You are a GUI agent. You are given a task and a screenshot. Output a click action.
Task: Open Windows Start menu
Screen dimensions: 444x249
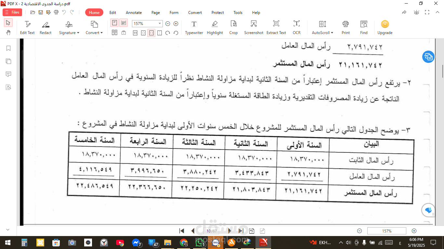(7, 243)
